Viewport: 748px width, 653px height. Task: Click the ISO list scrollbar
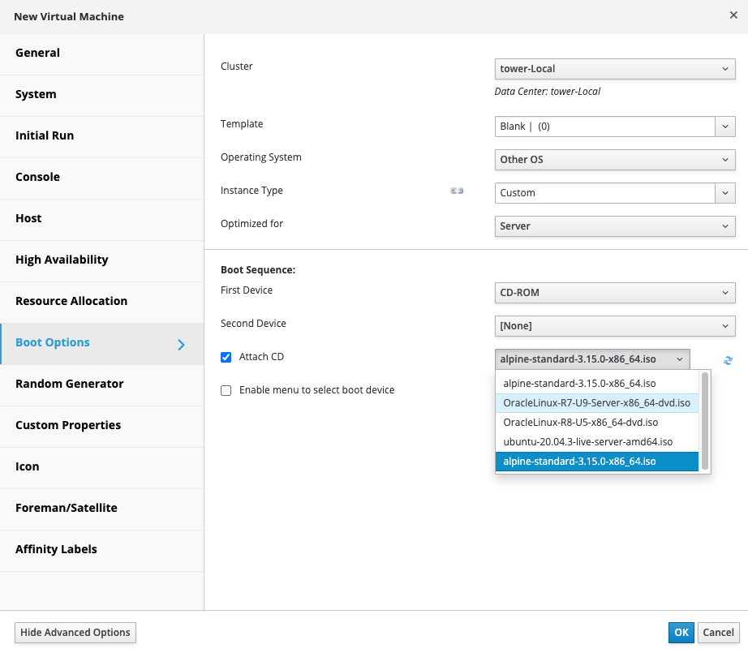click(705, 420)
